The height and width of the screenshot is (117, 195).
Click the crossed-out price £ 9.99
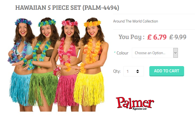[x=178, y=37]
